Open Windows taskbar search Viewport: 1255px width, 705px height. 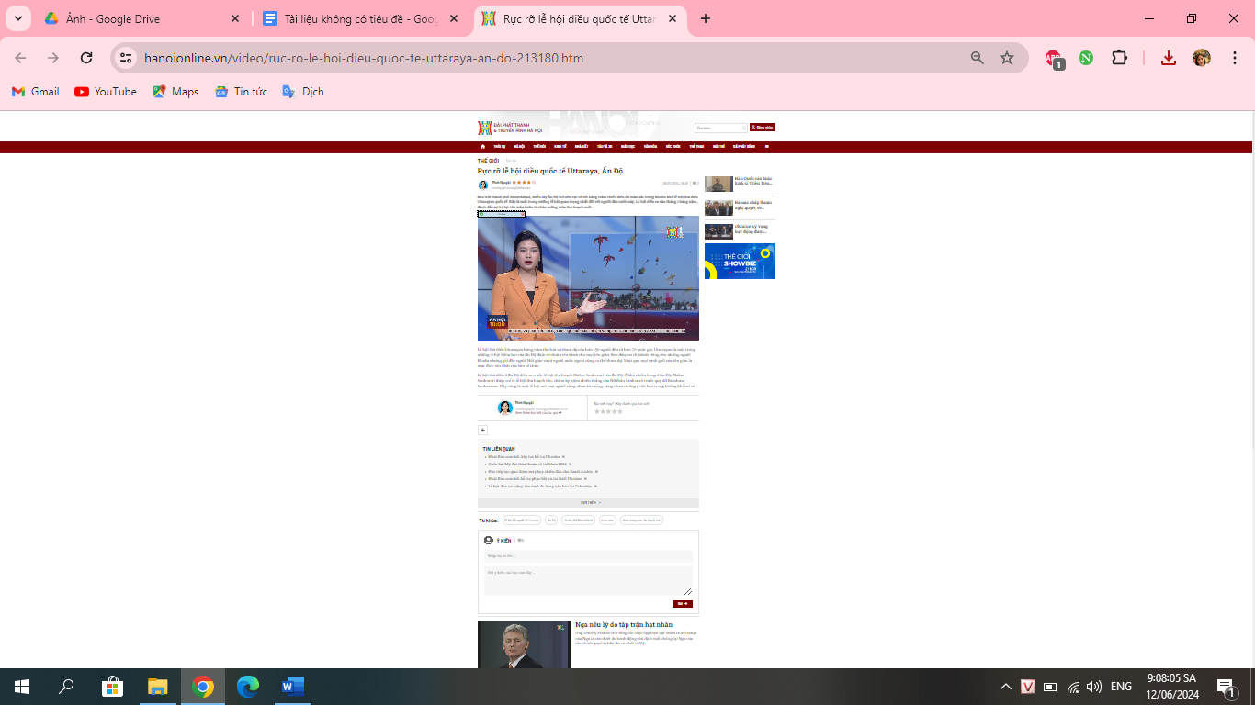[x=66, y=687]
